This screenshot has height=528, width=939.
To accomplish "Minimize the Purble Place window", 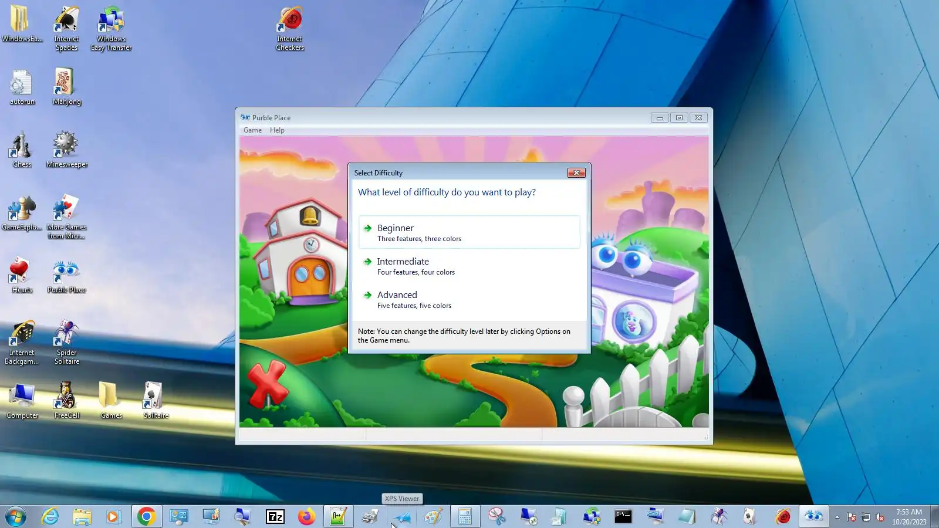I will coord(660,118).
